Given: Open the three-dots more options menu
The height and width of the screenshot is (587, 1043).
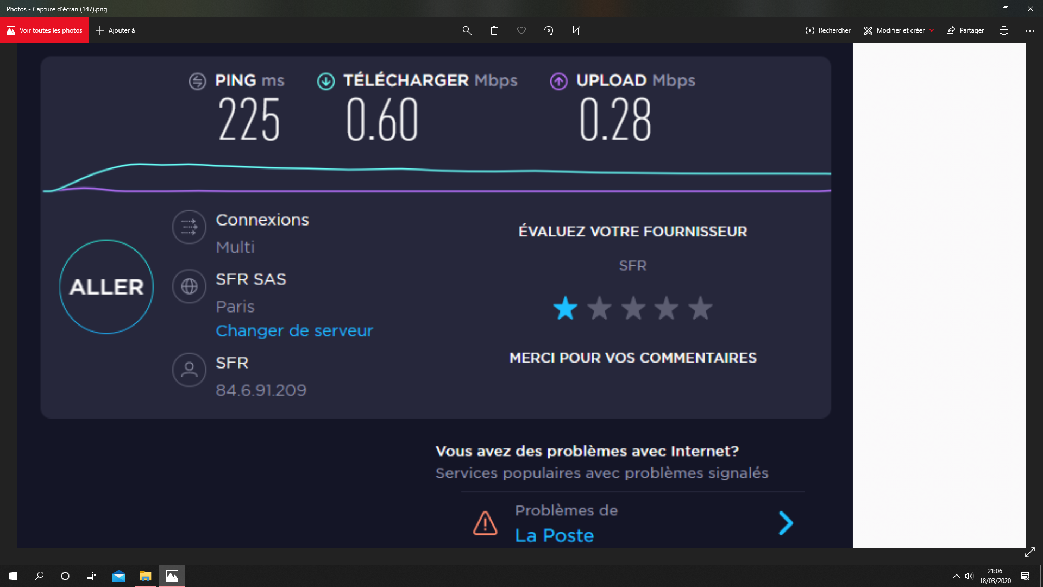Looking at the screenshot, I should (1029, 30).
